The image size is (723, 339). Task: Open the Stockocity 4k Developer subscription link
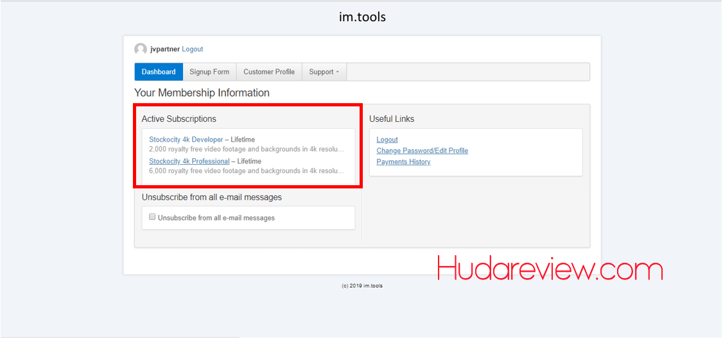(186, 140)
